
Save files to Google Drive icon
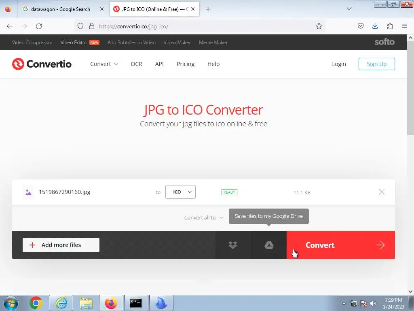269,245
